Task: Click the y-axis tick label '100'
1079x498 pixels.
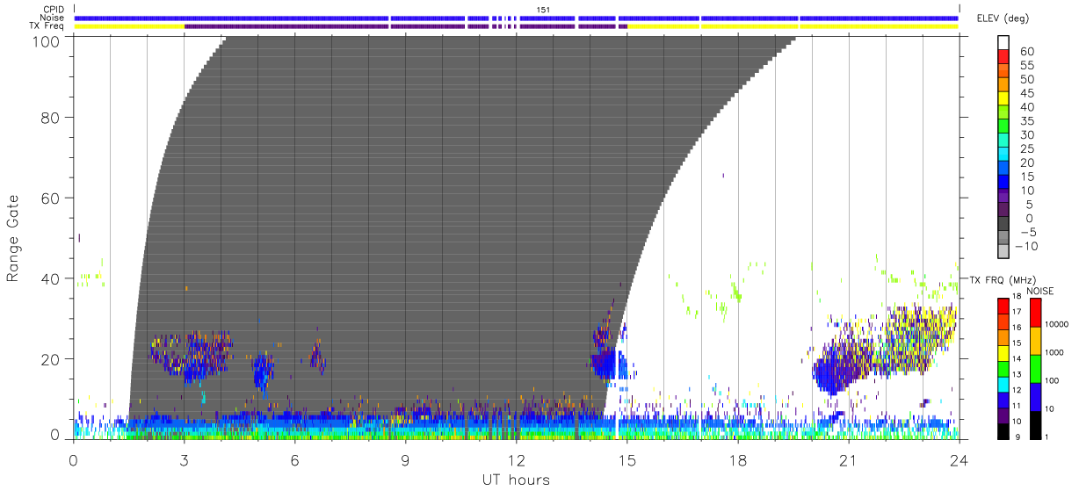Action: click(x=46, y=40)
